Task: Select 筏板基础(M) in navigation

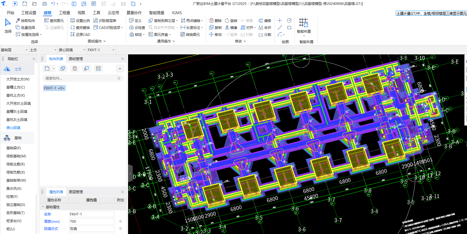Action: coord(16,156)
